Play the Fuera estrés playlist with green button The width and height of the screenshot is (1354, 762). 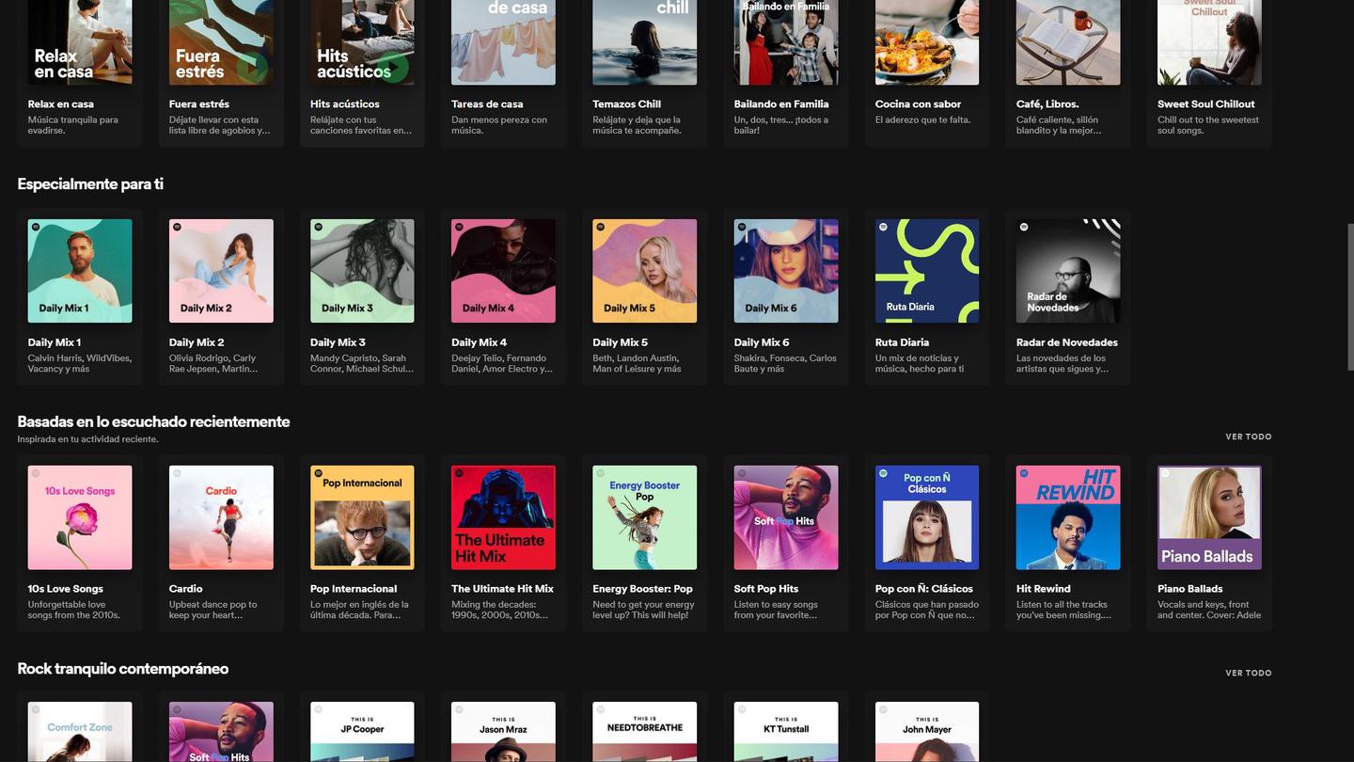(x=253, y=67)
